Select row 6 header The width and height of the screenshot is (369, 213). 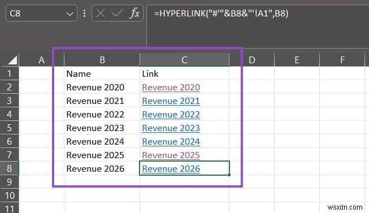9,141
